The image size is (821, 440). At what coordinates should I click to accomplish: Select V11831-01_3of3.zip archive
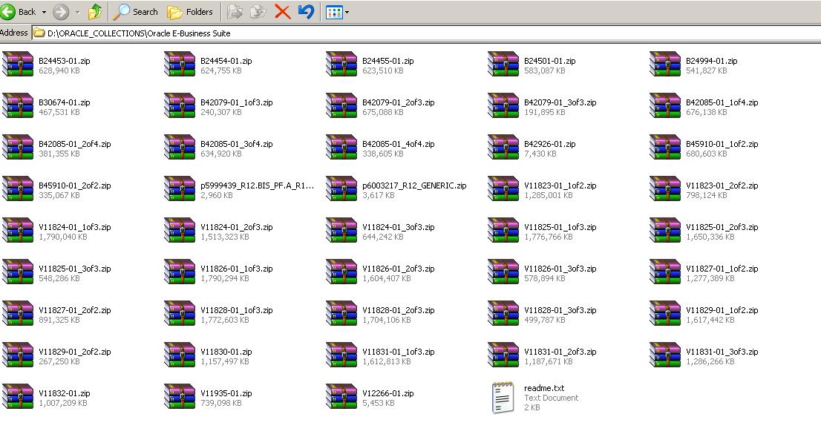pos(722,352)
